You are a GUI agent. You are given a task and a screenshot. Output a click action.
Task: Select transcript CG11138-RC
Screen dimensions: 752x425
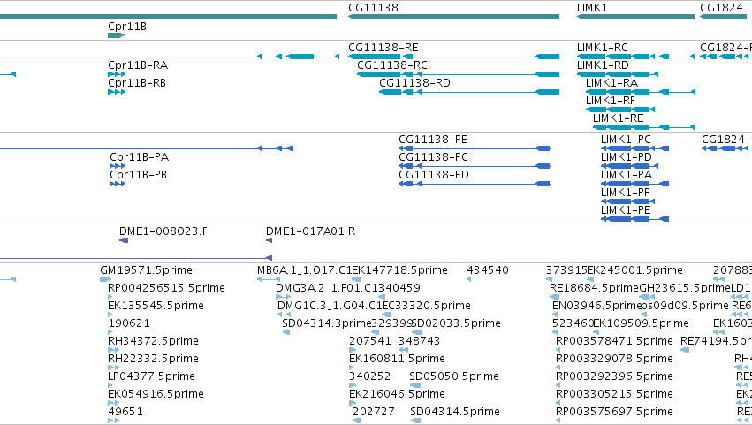pos(458,74)
